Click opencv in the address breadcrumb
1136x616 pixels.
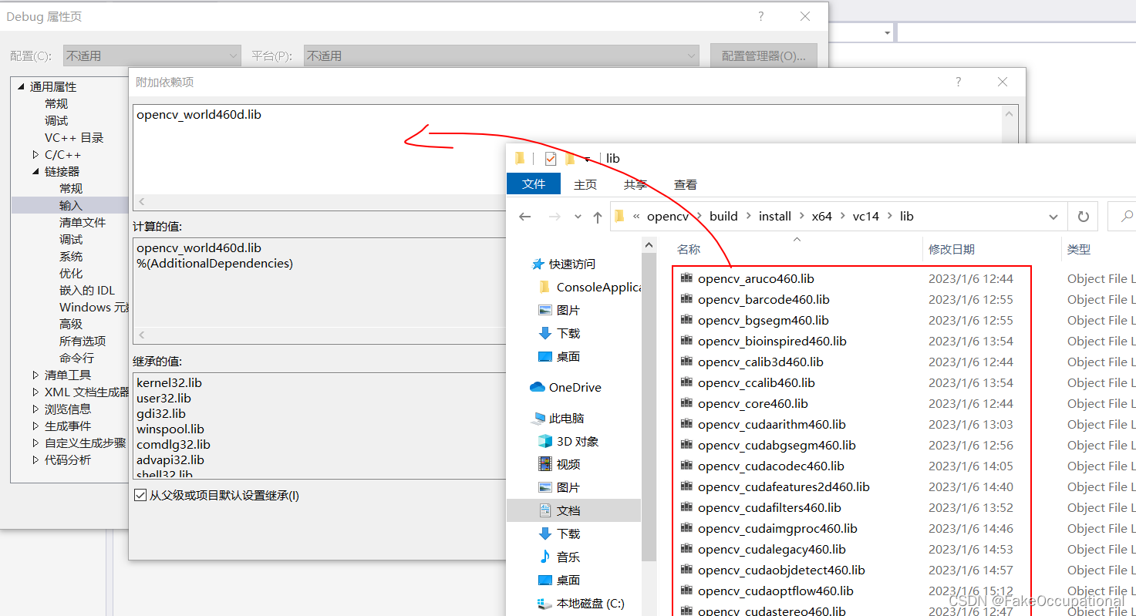(668, 217)
